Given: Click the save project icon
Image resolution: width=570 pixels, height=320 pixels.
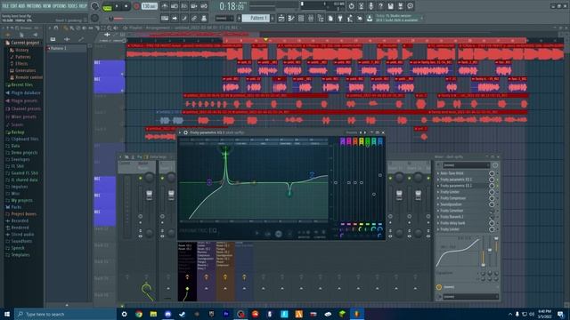Looking at the screenshot, I should (390, 6).
